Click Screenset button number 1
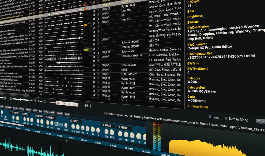 (x=58, y=103)
